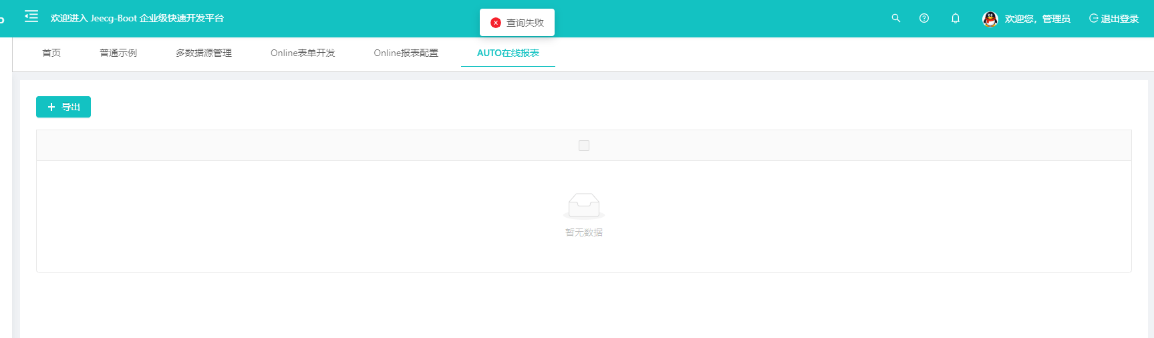Open search via the magnifier icon
The width and height of the screenshot is (1154, 338).
[x=895, y=19]
